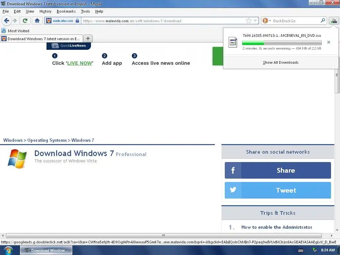
Task: Open the Most Visited bookmarks folder
Action: [15, 31]
